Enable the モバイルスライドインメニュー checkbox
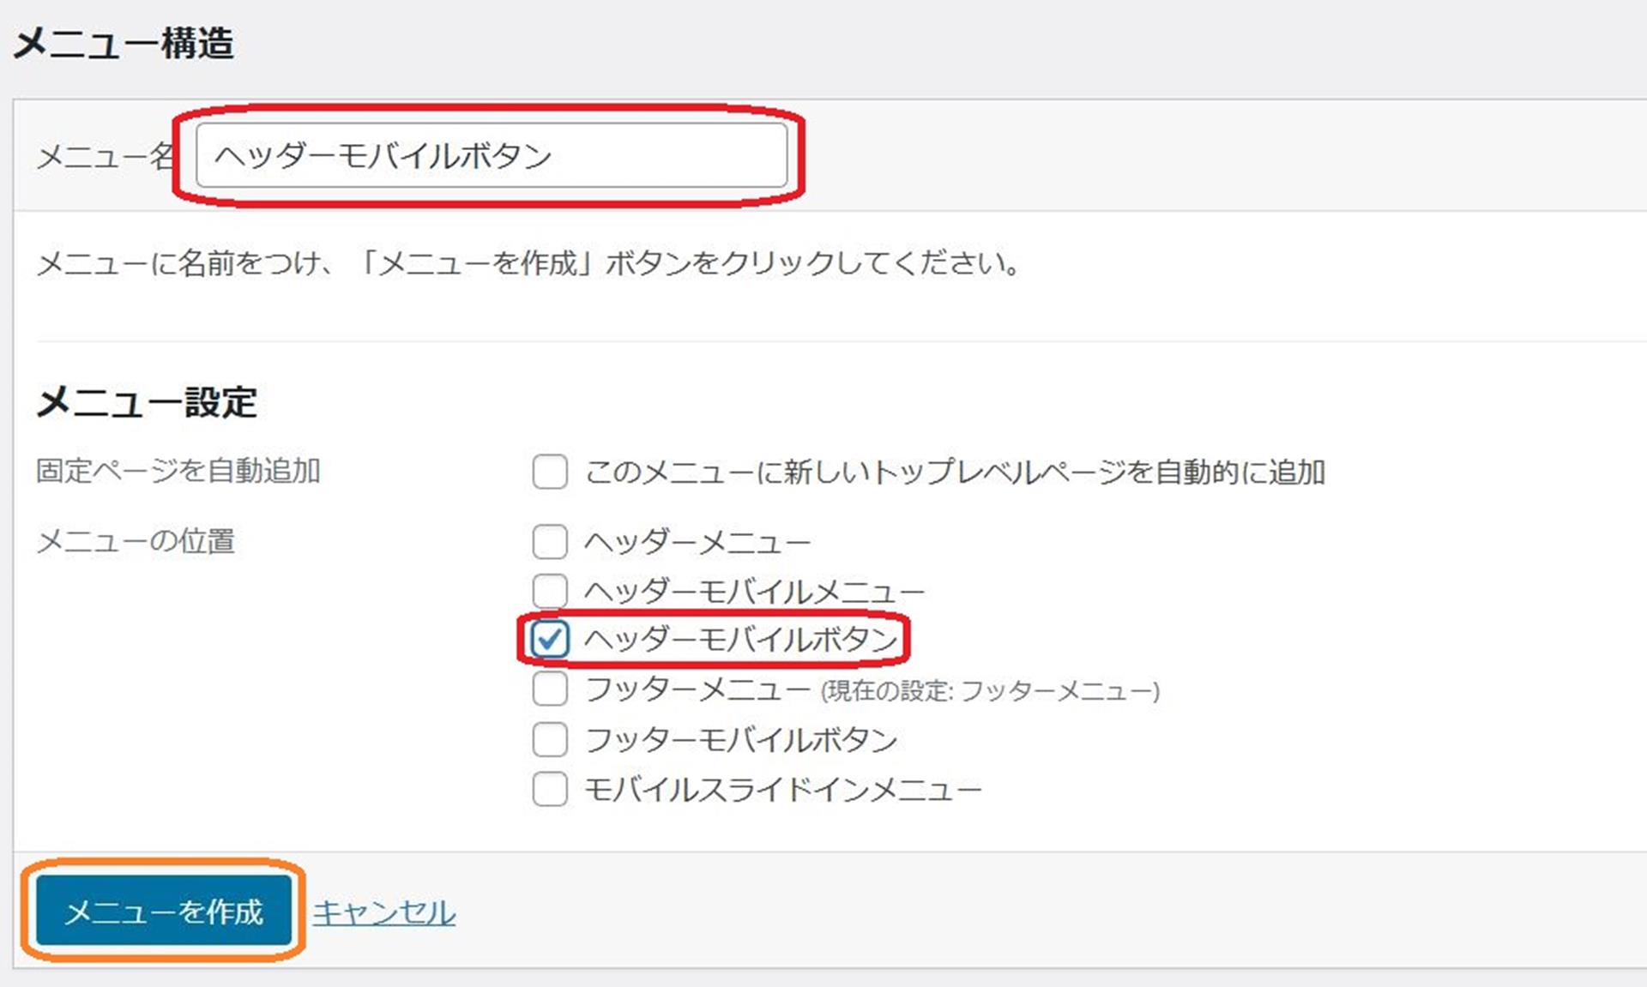The image size is (1647, 987). pos(550,789)
